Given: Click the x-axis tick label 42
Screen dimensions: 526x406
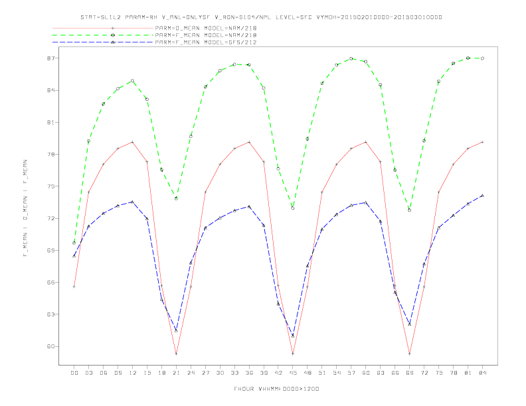Looking at the screenshot, I should click(278, 373).
